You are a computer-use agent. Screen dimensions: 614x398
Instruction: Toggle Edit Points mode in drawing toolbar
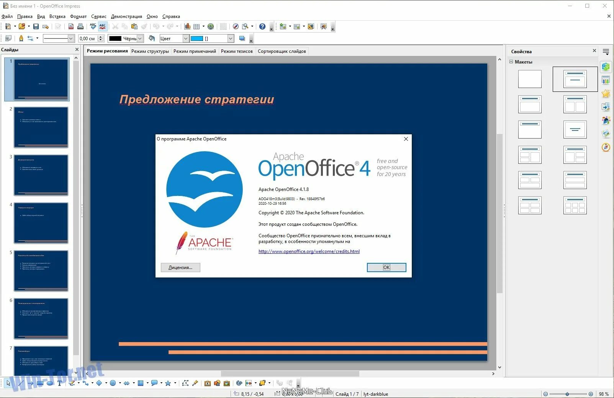[185, 383]
